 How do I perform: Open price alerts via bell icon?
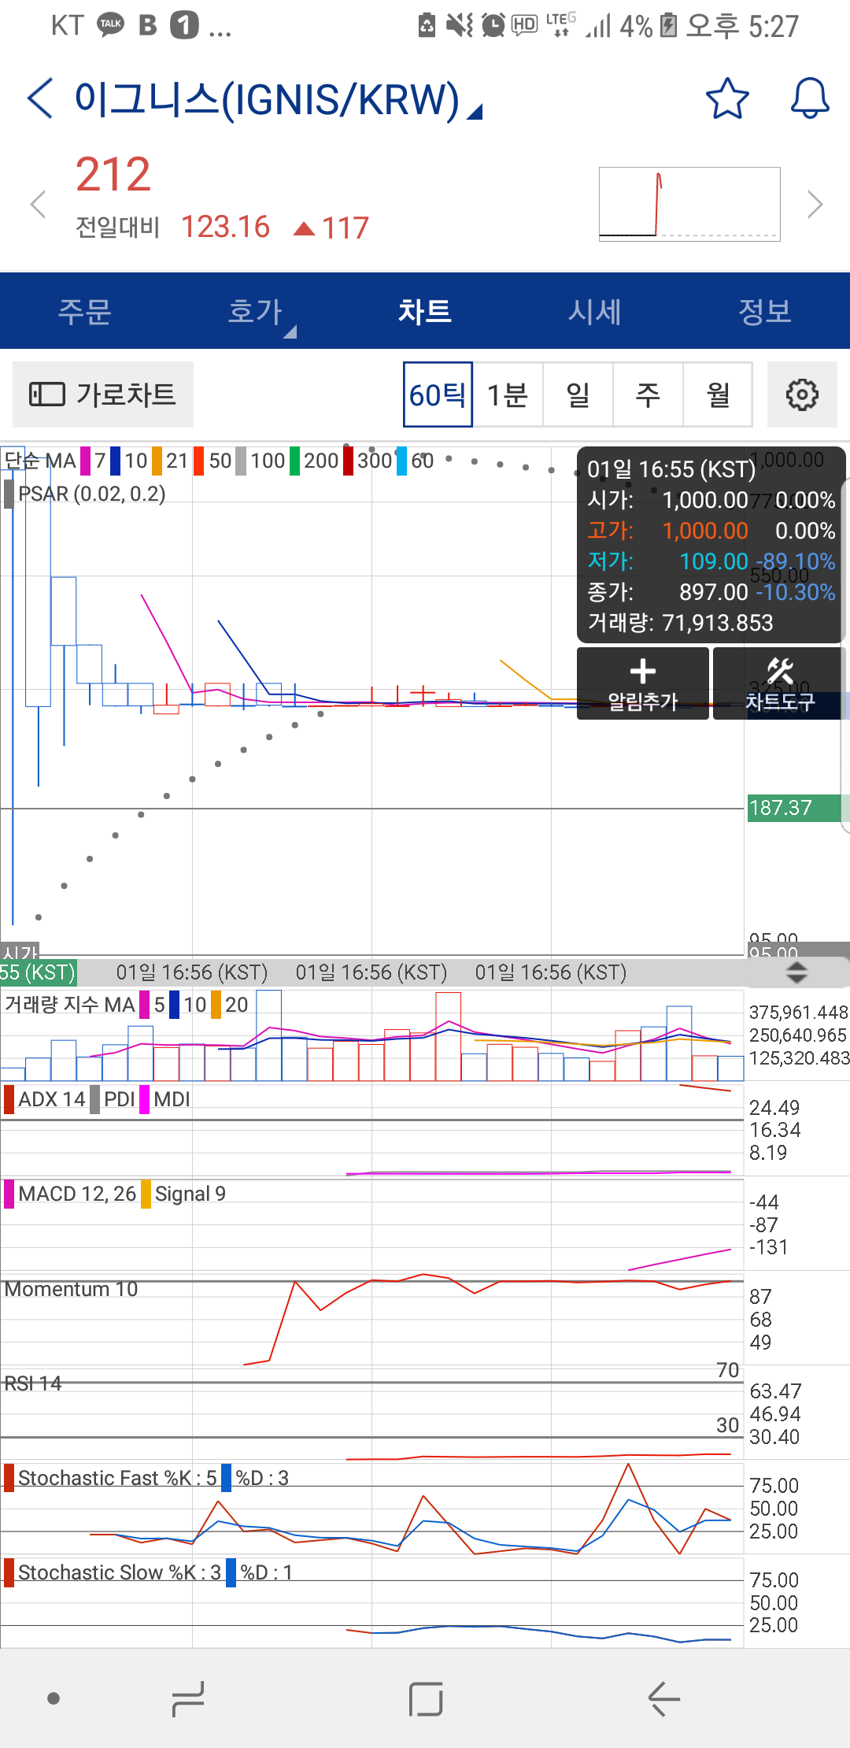click(809, 99)
